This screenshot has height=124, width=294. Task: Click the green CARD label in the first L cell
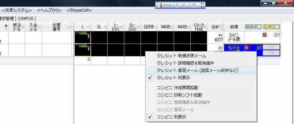pos(83,33)
